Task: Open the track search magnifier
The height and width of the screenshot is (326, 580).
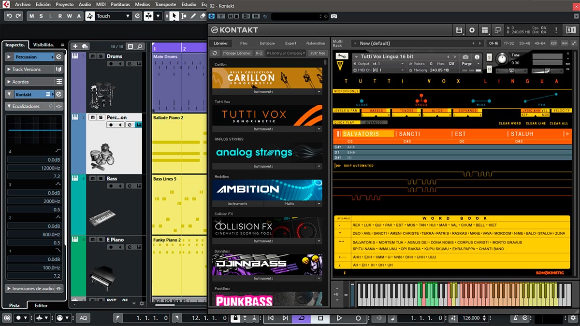Action: click(x=140, y=46)
